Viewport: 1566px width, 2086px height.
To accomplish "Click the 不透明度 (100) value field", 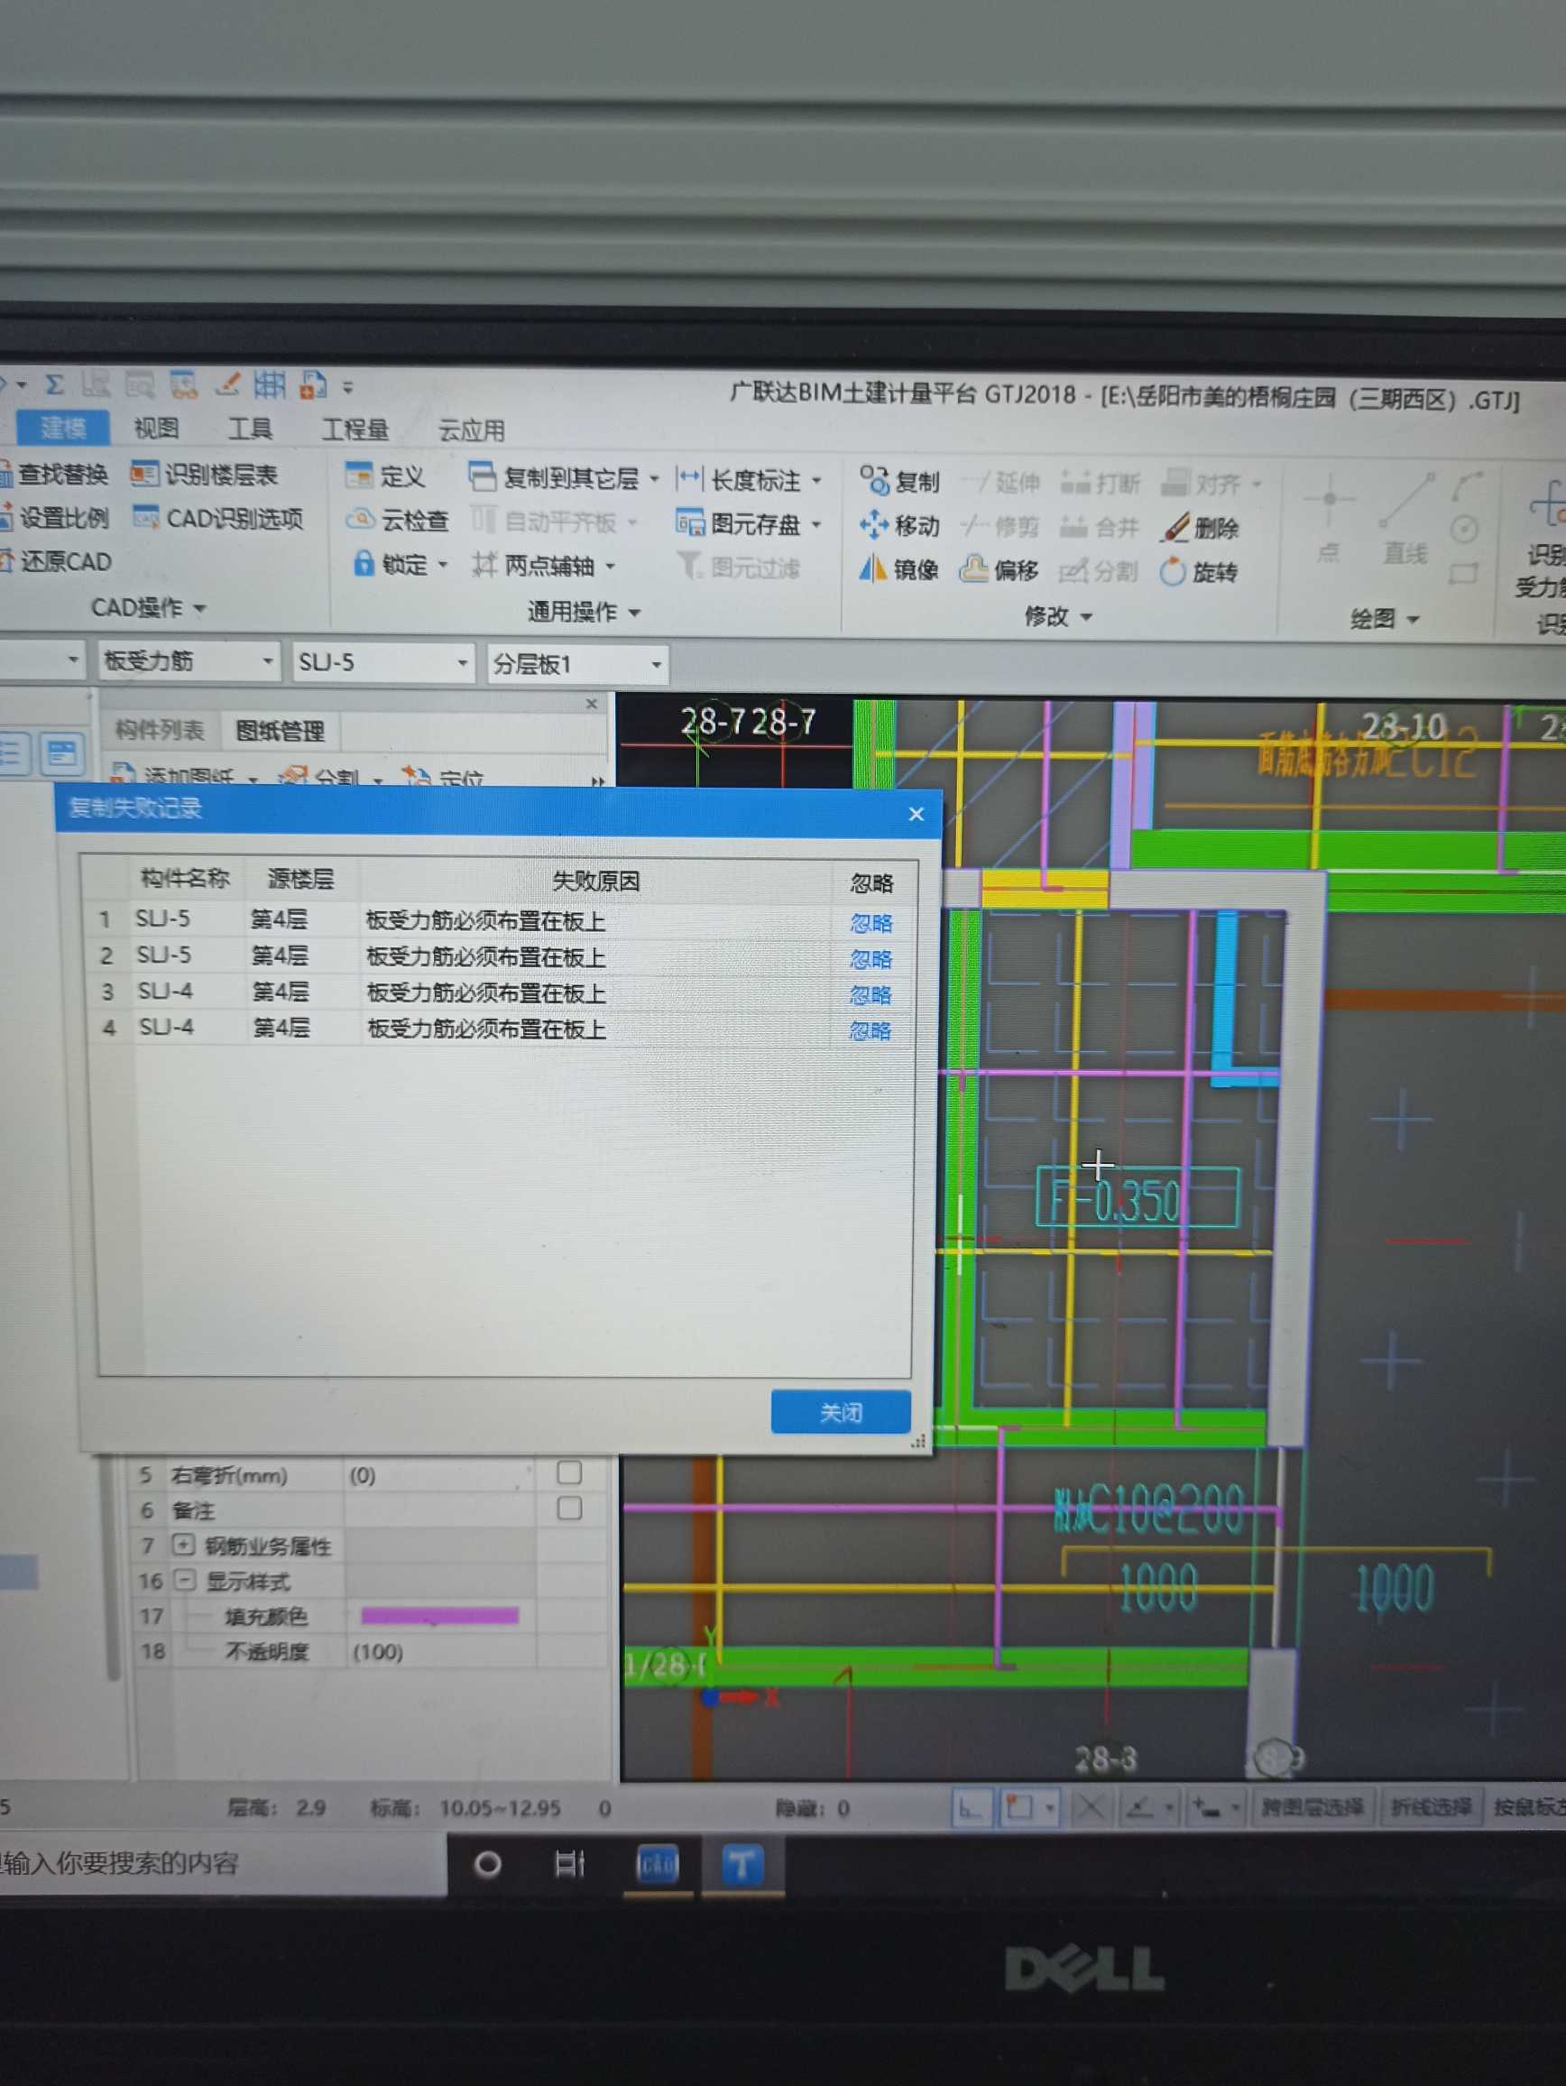I will (x=440, y=1651).
